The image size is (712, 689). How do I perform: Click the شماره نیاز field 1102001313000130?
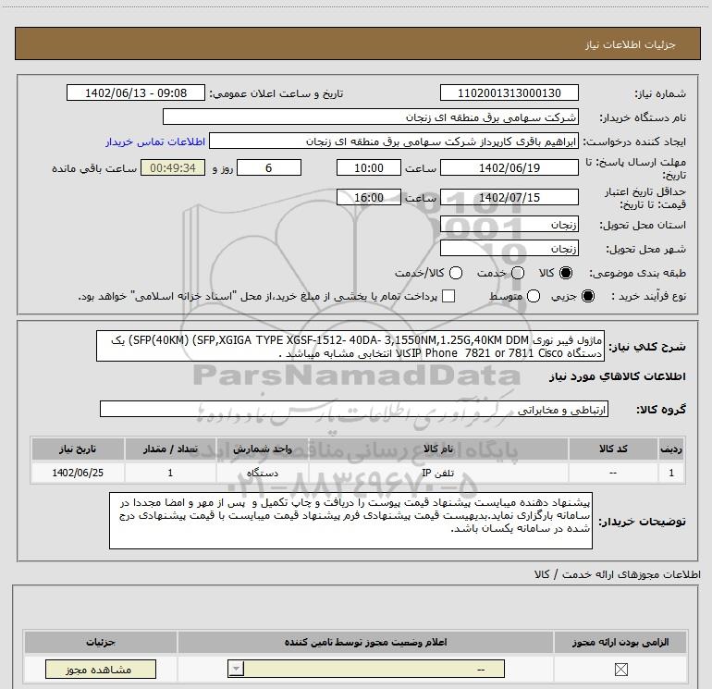coord(509,93)
